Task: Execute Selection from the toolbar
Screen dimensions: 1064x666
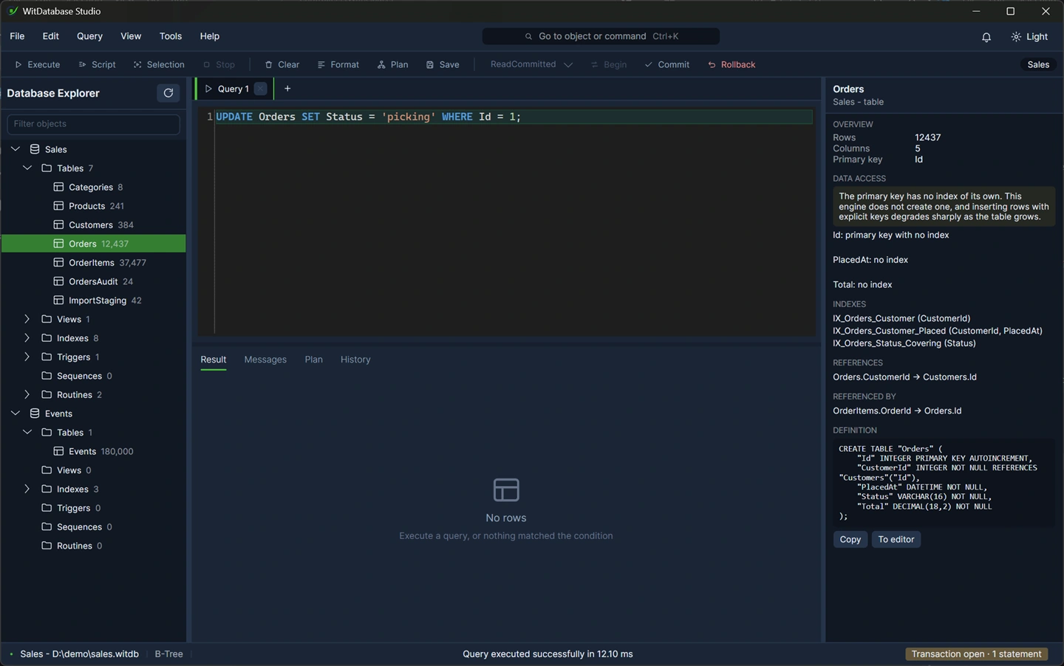Action: click(159, 64)
